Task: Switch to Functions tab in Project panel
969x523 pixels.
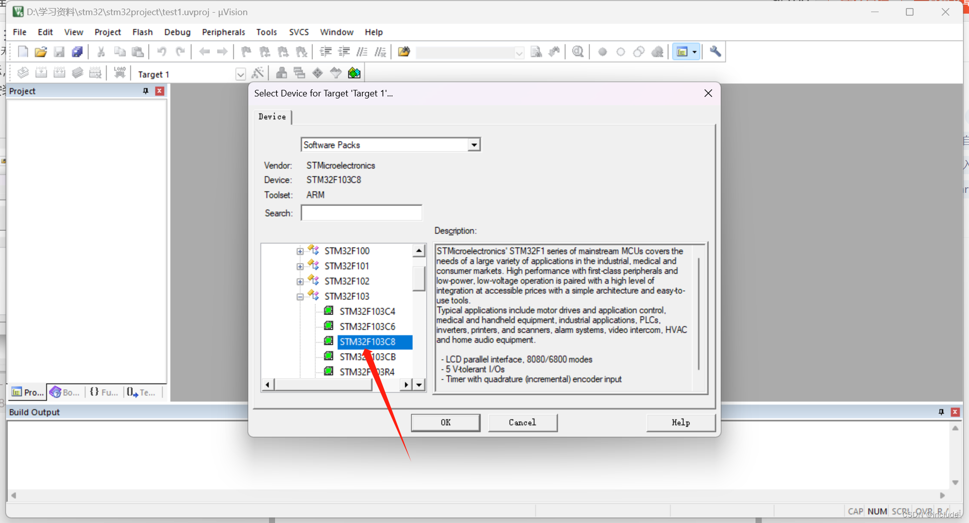Action: [x=103, y=392]
